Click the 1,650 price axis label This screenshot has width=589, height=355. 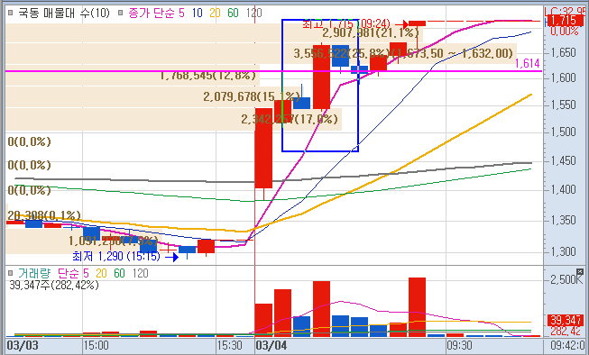tap(563, 52)
